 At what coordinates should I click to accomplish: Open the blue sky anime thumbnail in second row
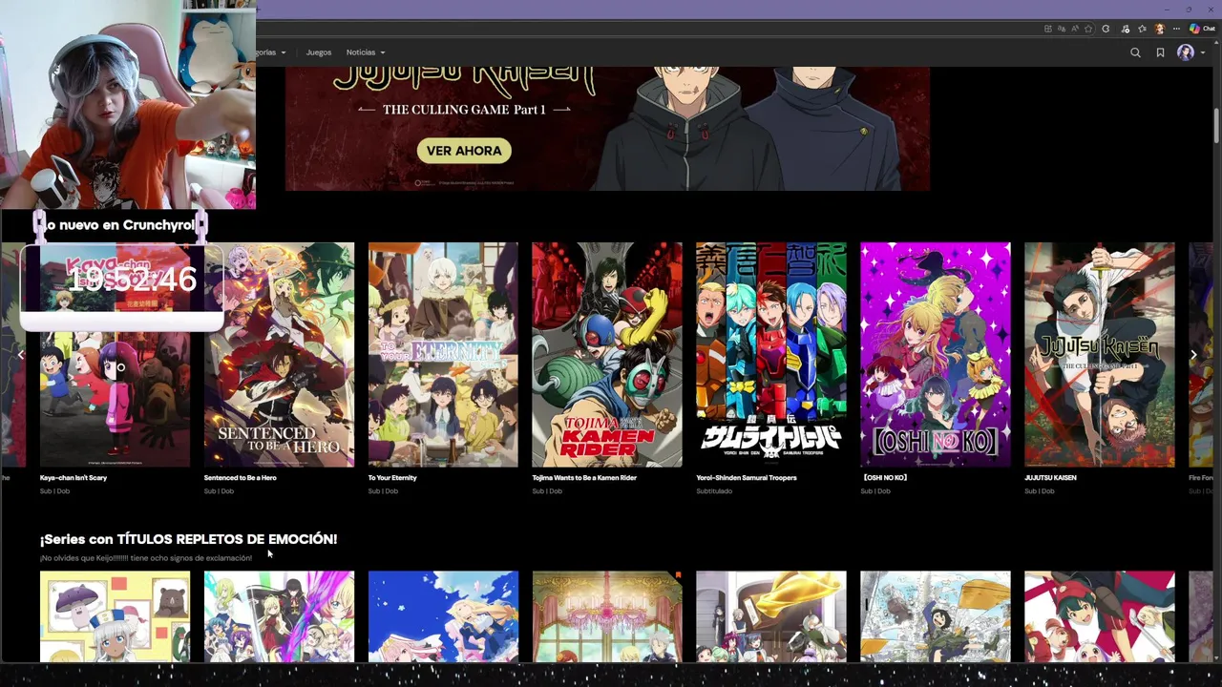[x=443, y=616]
